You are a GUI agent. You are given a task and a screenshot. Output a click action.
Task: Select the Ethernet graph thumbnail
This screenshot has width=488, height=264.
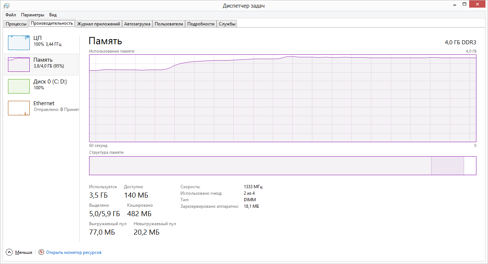pos(19,108)
